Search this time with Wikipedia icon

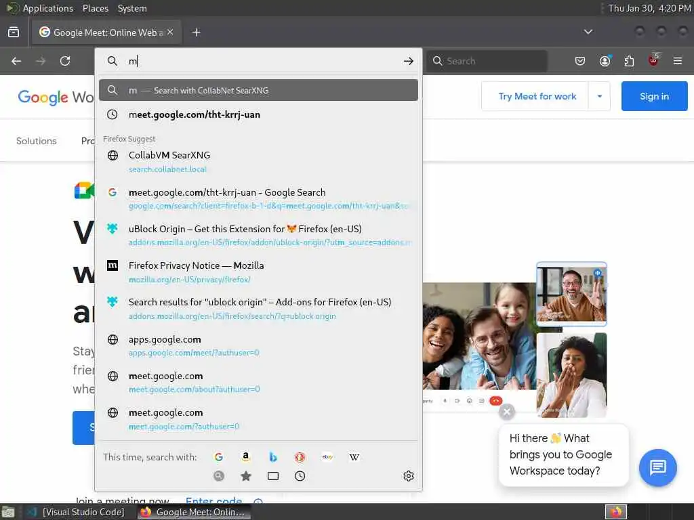coord(354,457)
